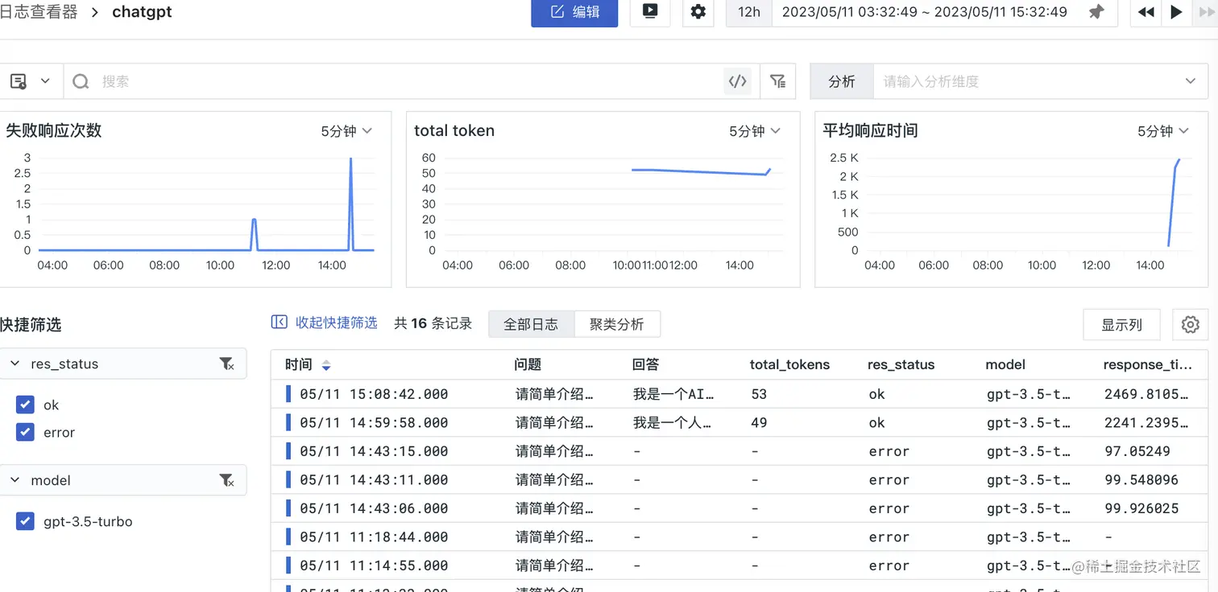Image resolution: width=1218 pixels, height=592 pixels.
Task: Select the 全部日志 tab
Action: [531, 324]
